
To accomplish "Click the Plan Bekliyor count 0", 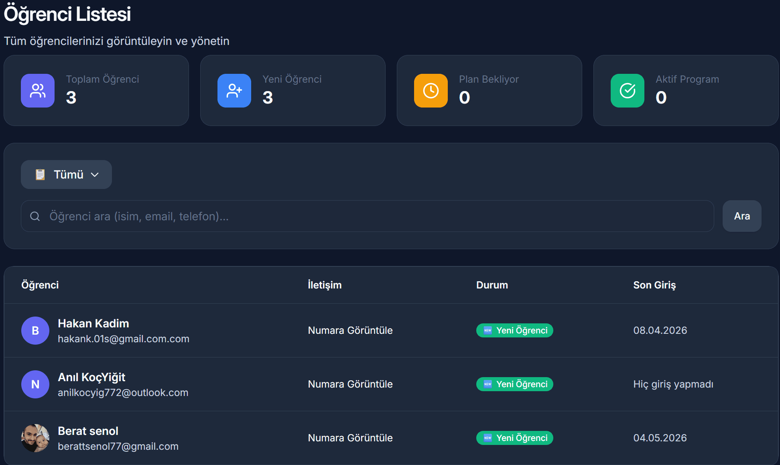I will (x=465, y=97).
